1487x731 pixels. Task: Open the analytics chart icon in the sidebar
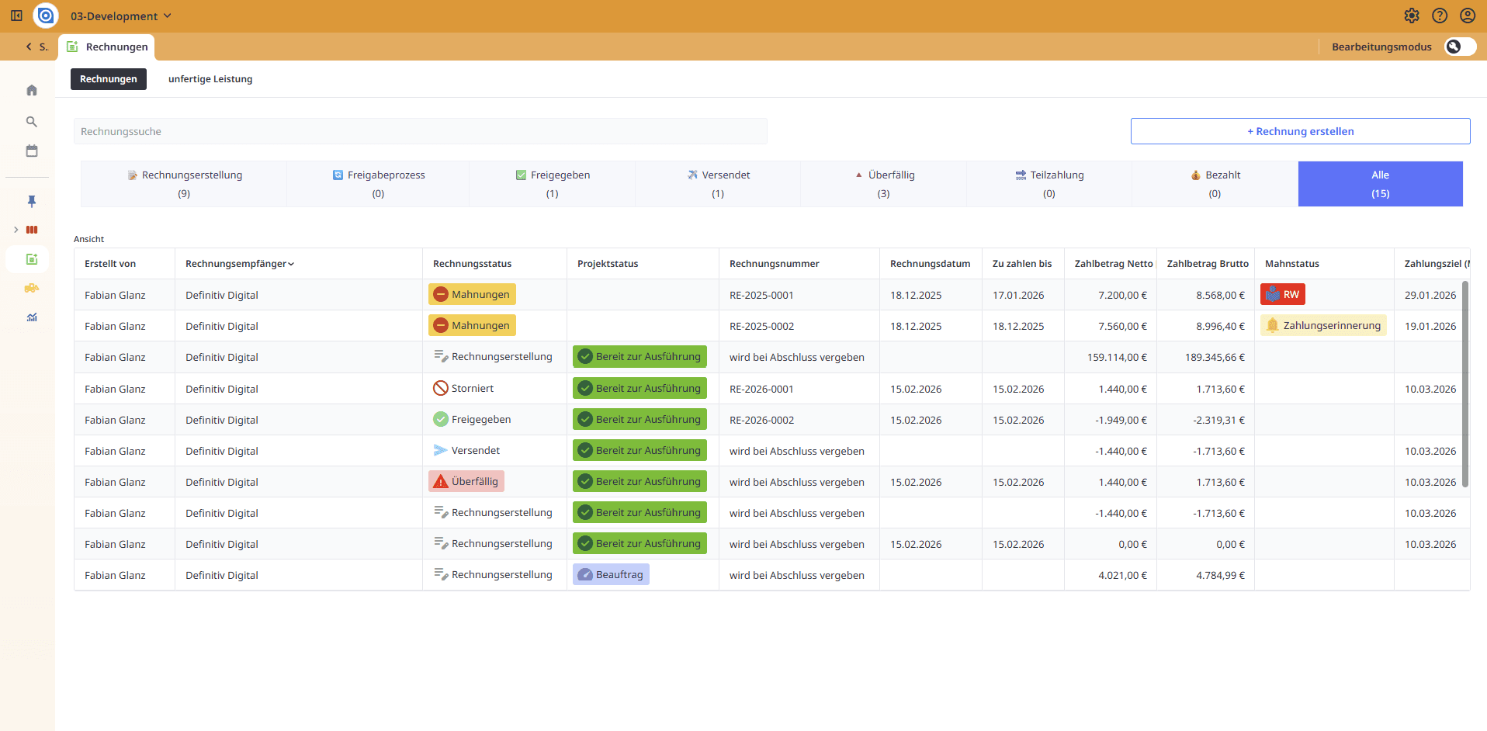[31, 317]
